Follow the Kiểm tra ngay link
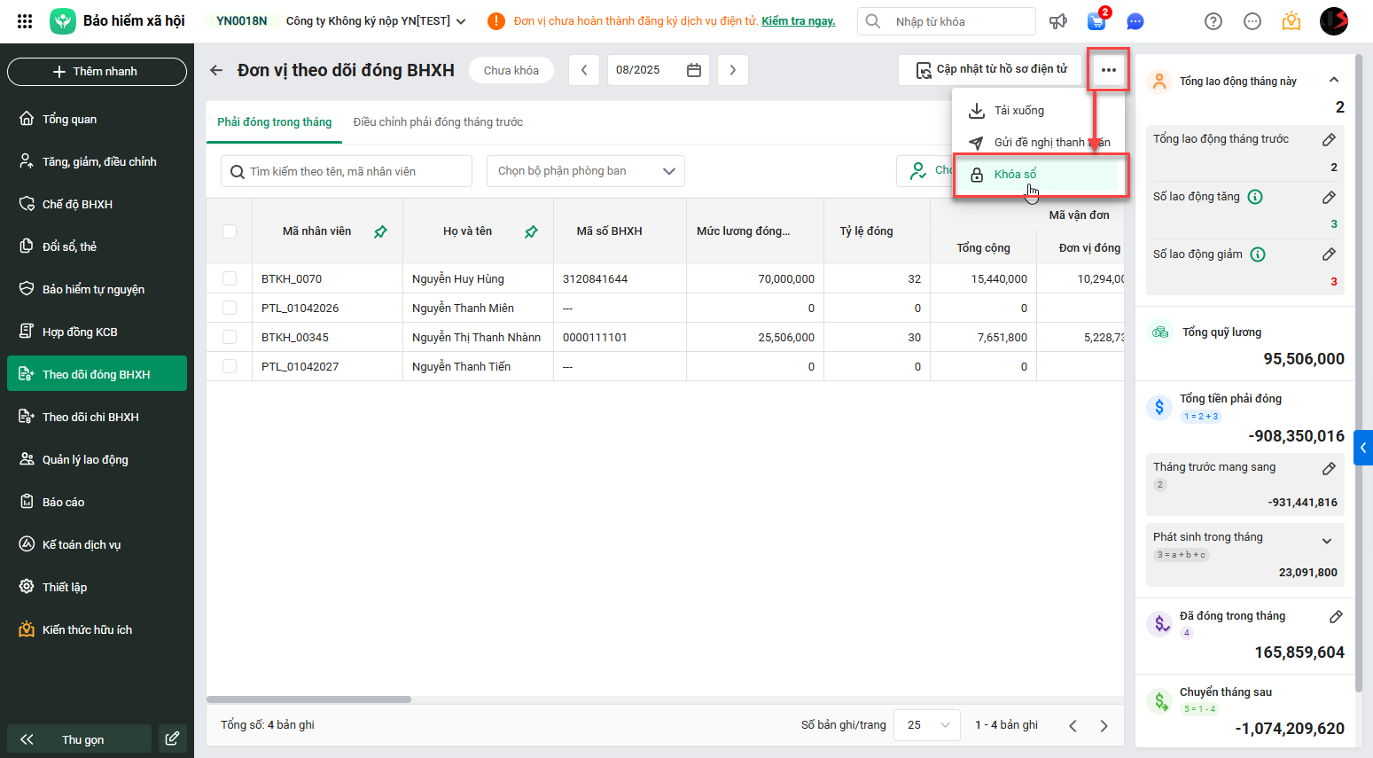1373x758 pixels. click(x=798, y=21)
